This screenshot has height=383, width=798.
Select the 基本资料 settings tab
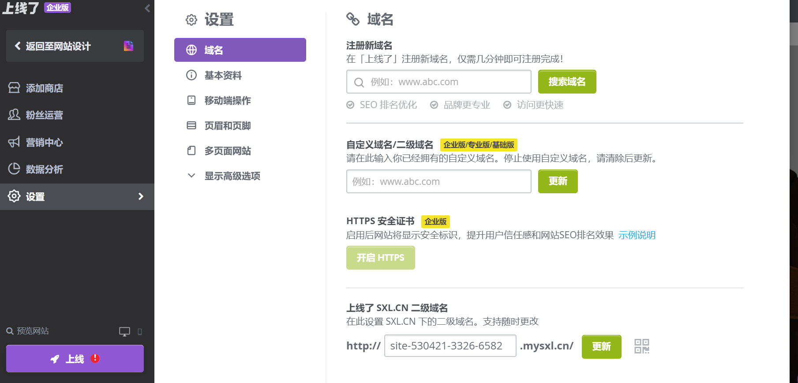click(x=223, y=75)
